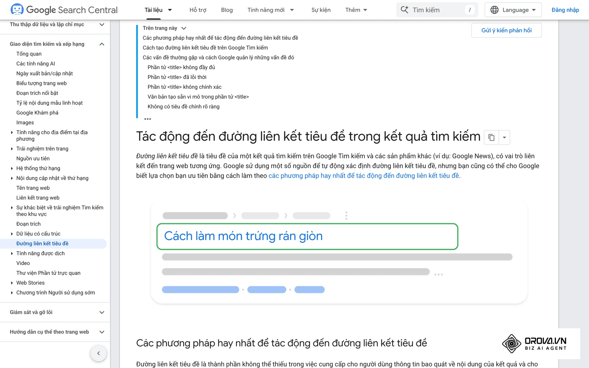Open the Hỗ trợ tab

(198, 10)
